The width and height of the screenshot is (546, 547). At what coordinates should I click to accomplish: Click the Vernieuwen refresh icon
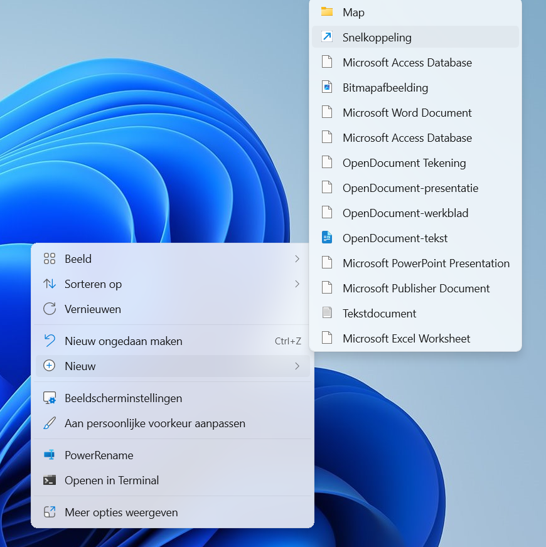point(50,309)
